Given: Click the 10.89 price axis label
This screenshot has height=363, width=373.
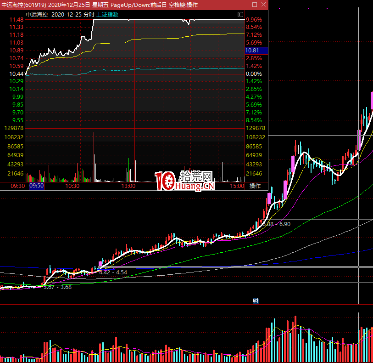Looking at the screenshot, I should (x=17, y=51).
